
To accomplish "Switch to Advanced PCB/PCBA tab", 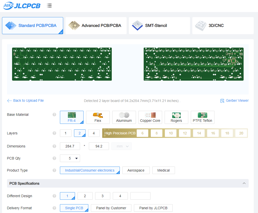I will [x=96, y=26].
